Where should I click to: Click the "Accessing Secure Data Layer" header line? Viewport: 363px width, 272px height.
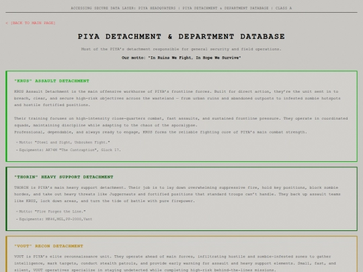click(182, 8)
